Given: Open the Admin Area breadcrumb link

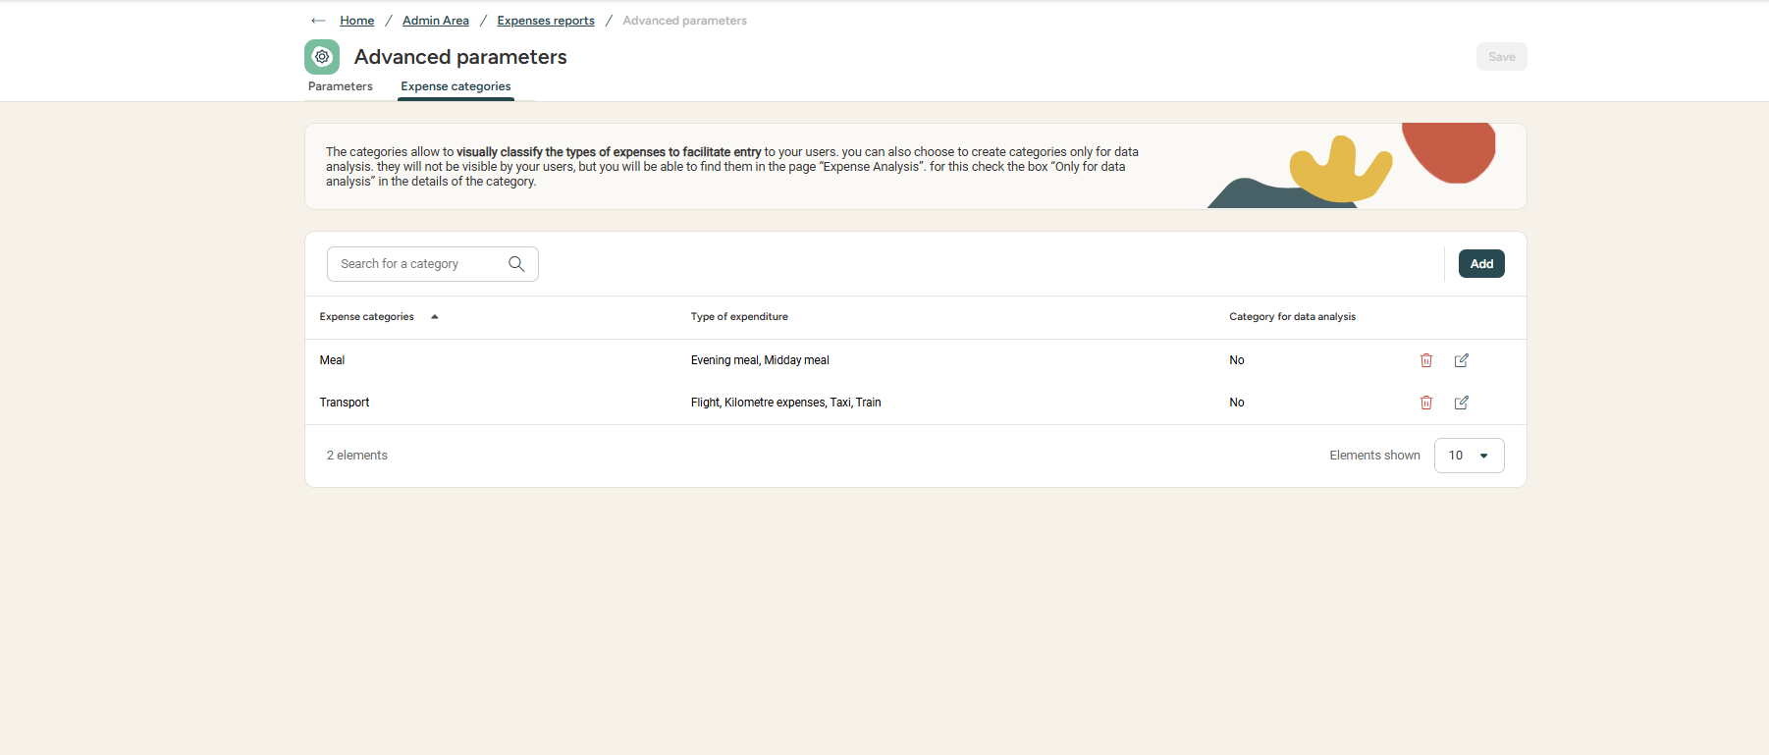Looking at the screenshot, I should pos(435,21).
